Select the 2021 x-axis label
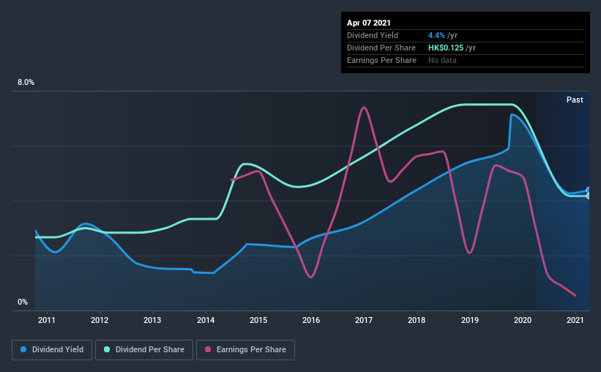 click(575, 320)
